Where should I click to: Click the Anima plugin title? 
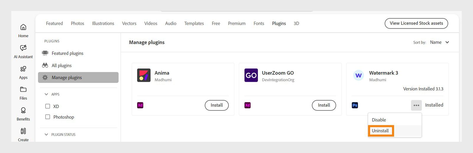point(162,73)
